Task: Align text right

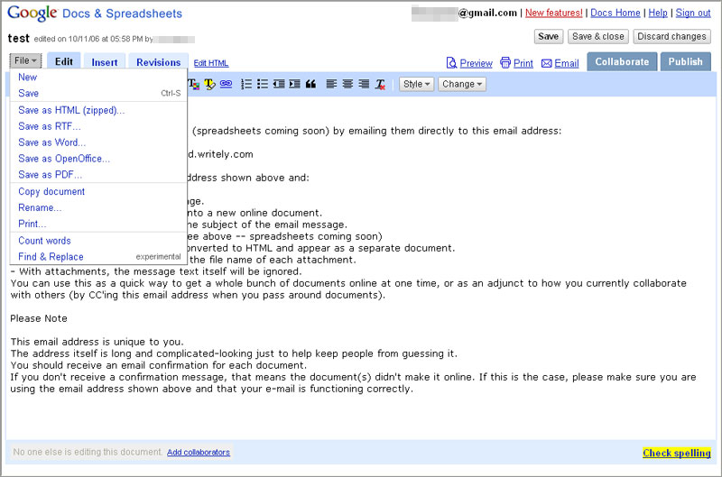Action: click(x=364, y=84)
